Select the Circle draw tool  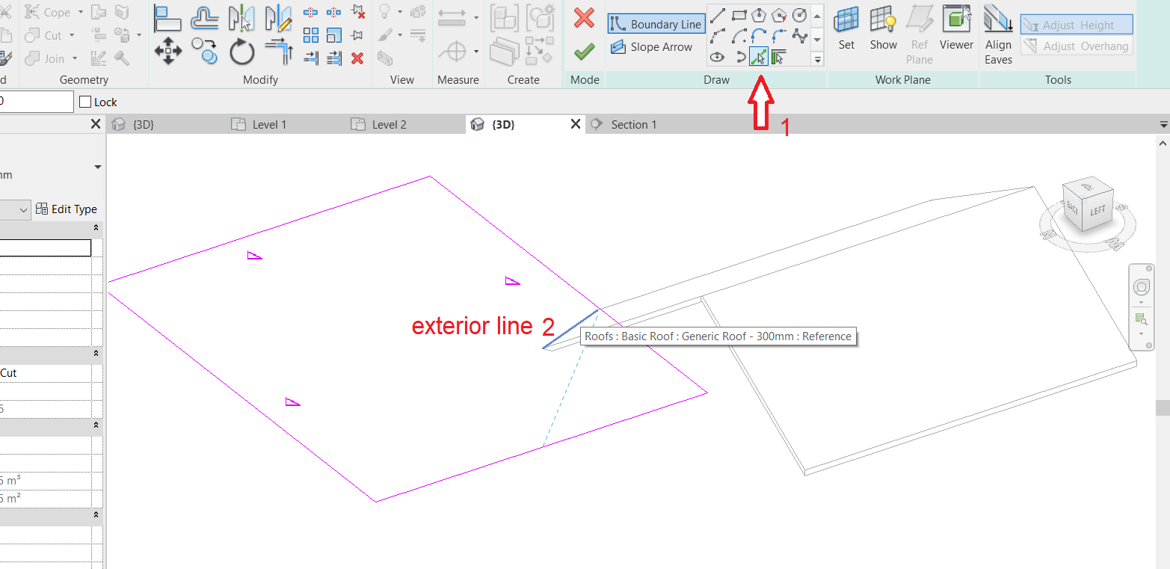[798, 15]
